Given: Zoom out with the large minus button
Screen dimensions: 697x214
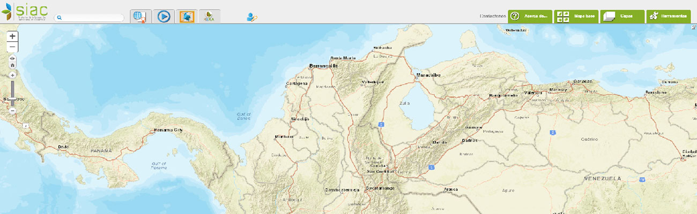Looking at the screenshot, I should point(12,47).
